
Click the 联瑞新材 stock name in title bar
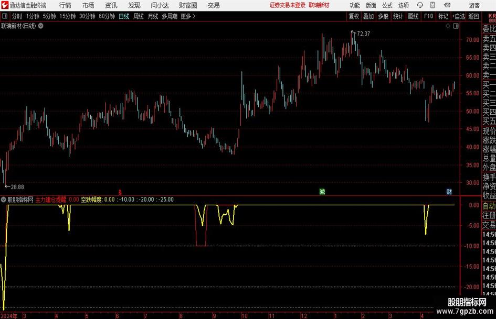coord(319,5)
